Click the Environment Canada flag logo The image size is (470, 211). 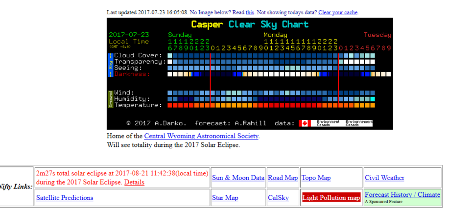tap(305, 123)
